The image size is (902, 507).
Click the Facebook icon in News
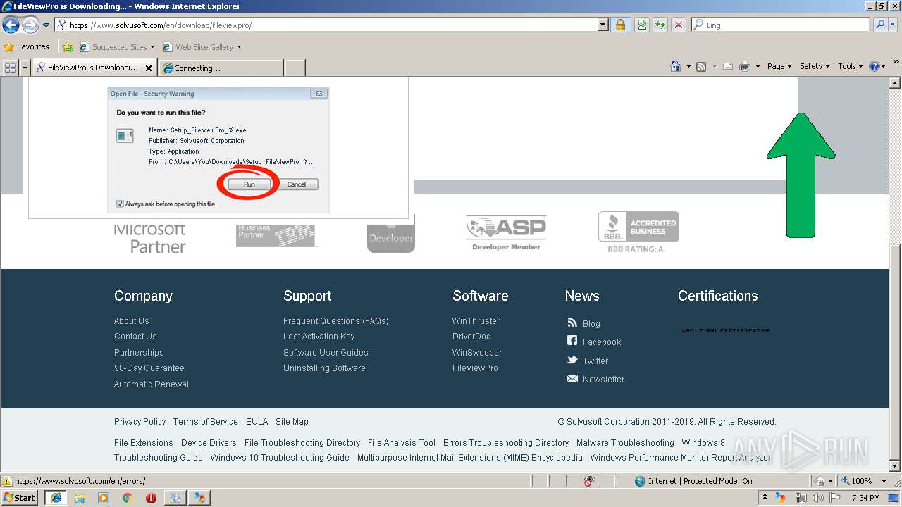coord(572,341)
